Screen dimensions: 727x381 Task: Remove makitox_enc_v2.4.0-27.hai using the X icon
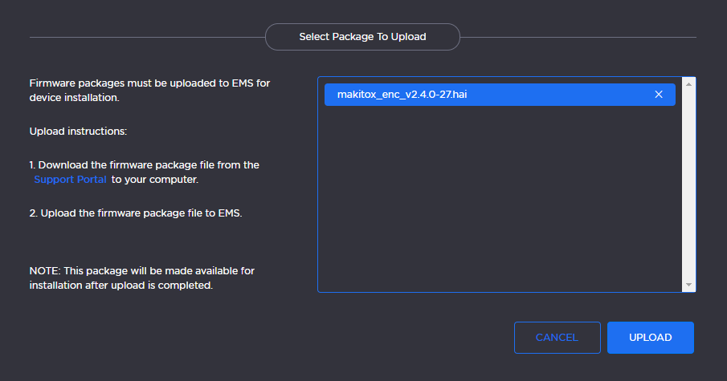coord(659,95)
